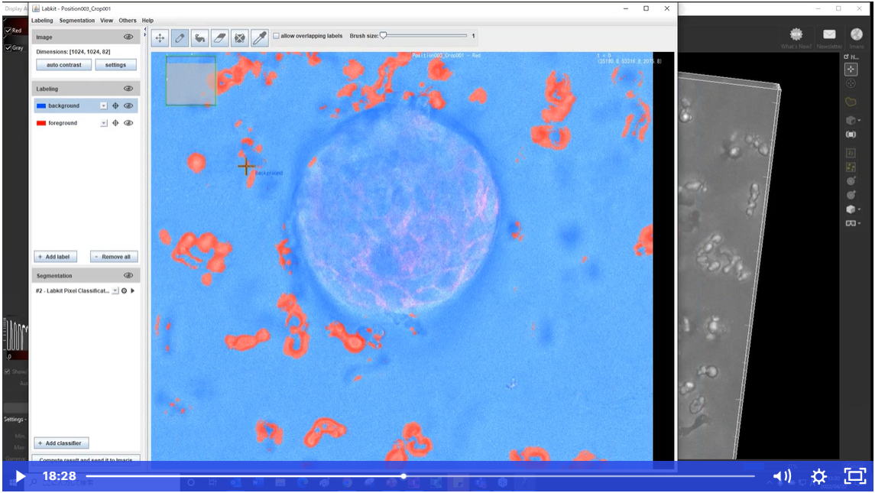Click the auto contrast button
The image size is (875, 493).
pos(63,65)
